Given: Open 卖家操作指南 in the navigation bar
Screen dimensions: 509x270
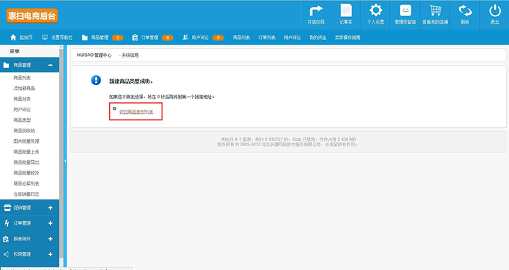Looking at the screenshot, I should [x=347, y=37].
